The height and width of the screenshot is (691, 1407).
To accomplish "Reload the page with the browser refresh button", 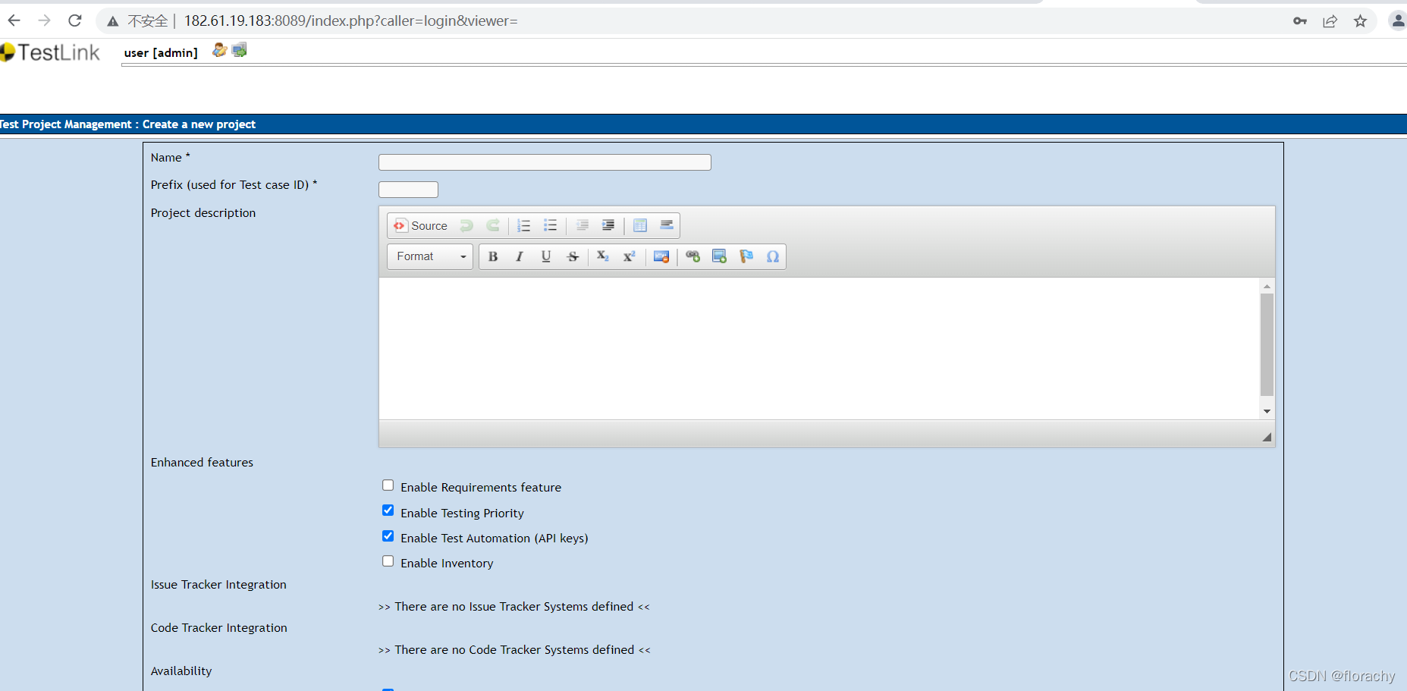I will (x=75, y=20).
